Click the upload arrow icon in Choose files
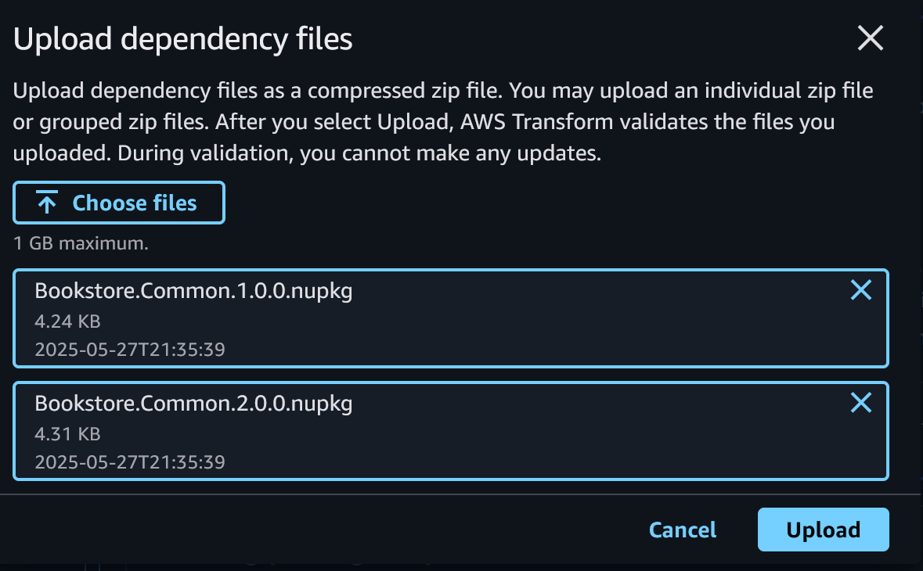The image size is (923, 571). click(46, 202)
